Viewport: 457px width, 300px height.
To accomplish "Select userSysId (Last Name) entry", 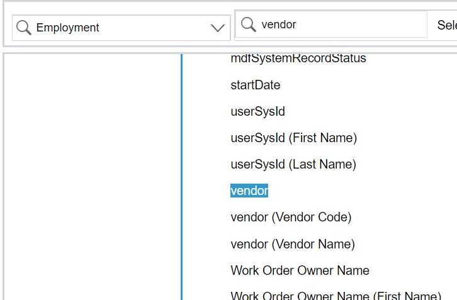I will coord(293,165).
